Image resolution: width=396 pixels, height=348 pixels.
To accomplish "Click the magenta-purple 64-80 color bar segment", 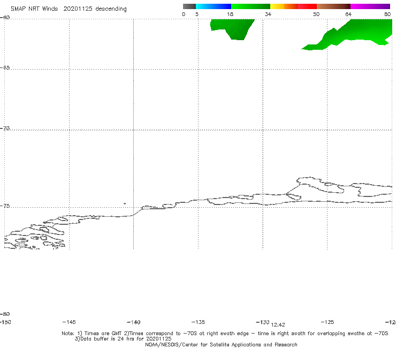I will (x=370, y=6).
